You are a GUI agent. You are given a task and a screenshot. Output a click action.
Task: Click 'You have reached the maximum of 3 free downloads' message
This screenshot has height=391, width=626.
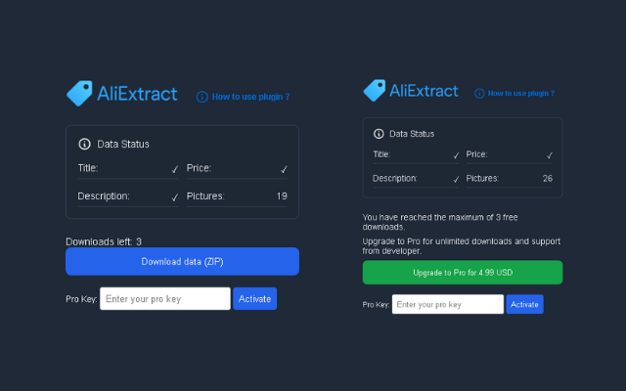(x=440, y=222)
